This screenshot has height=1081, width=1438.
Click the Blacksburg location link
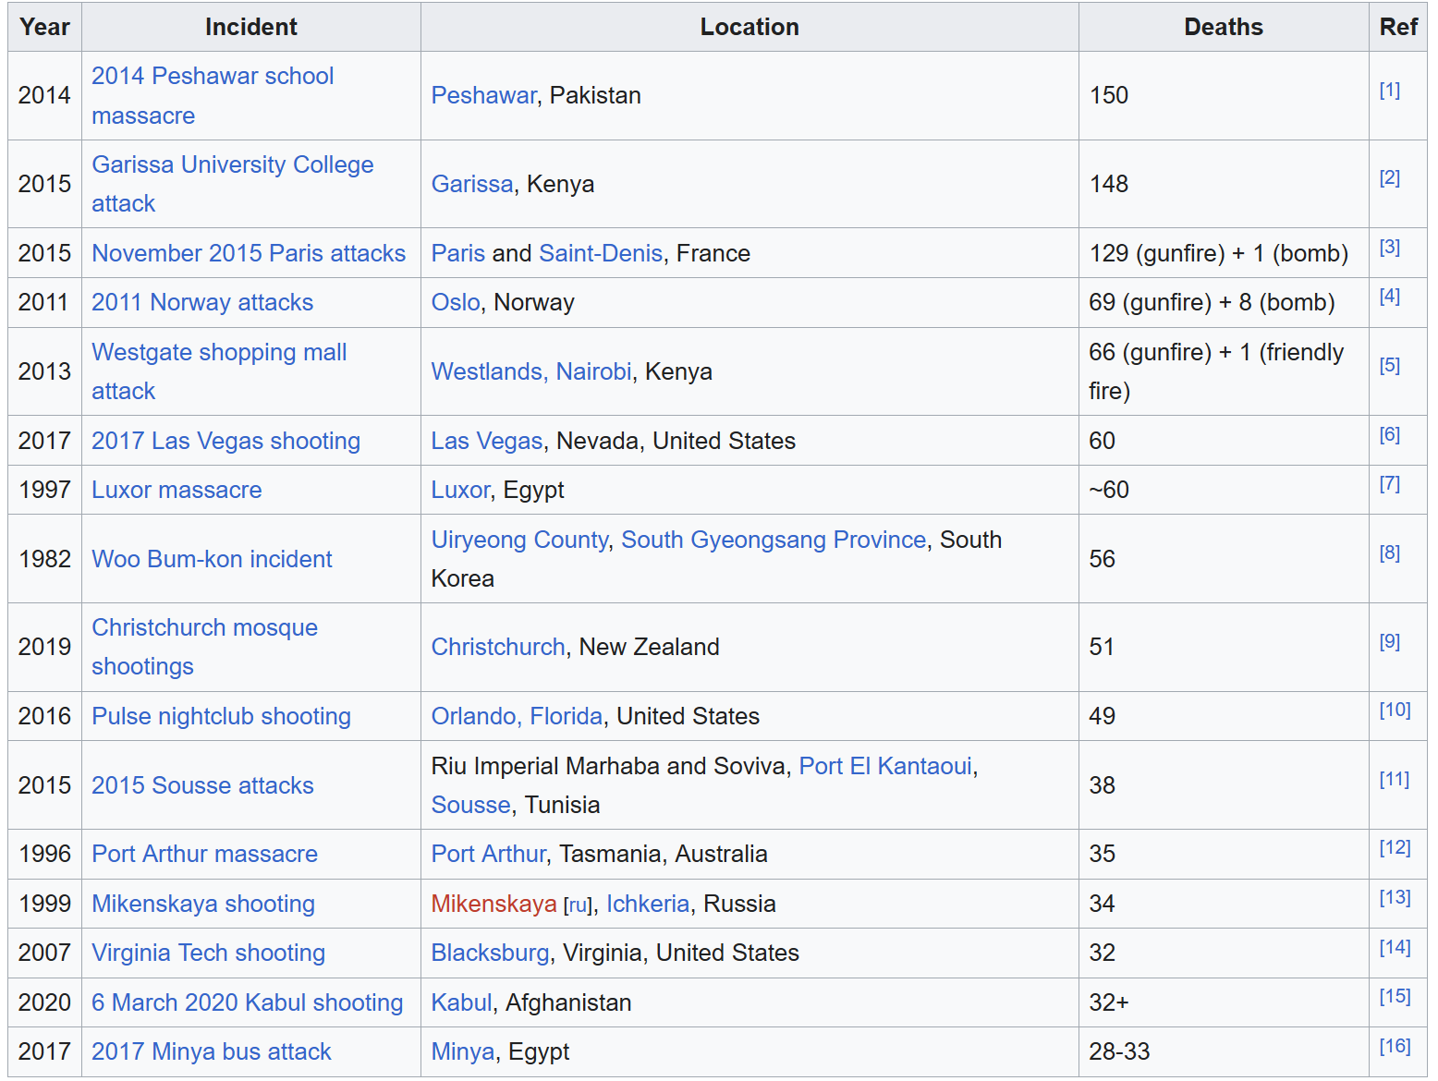click(x=490, y=953)
